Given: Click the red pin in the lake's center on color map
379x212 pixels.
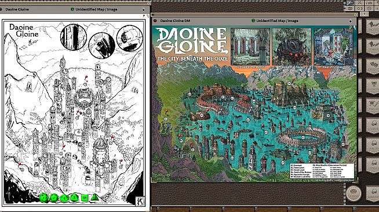Looking at the screenshot, I should click(x=263, y=126).
